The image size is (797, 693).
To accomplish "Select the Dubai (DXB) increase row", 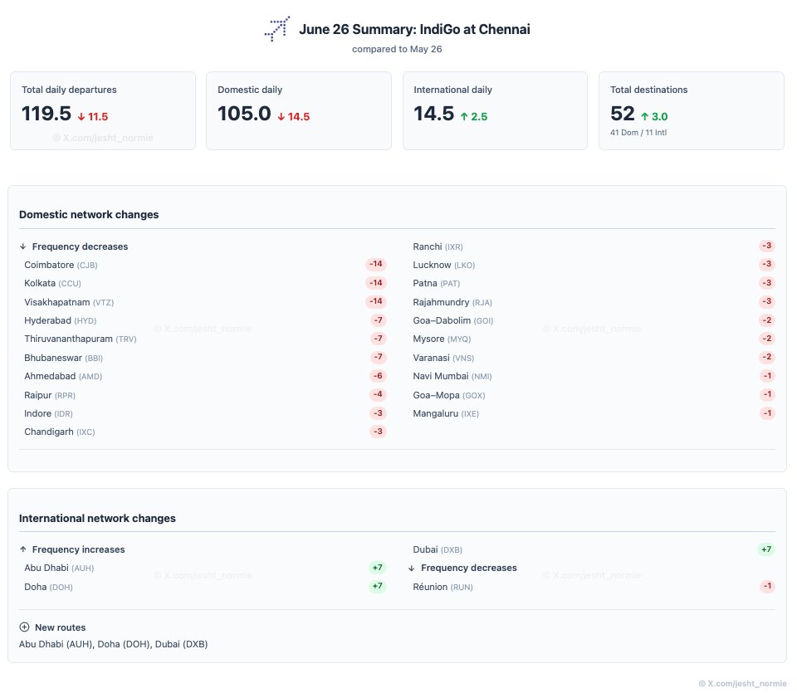I will (x=593, y=549).
